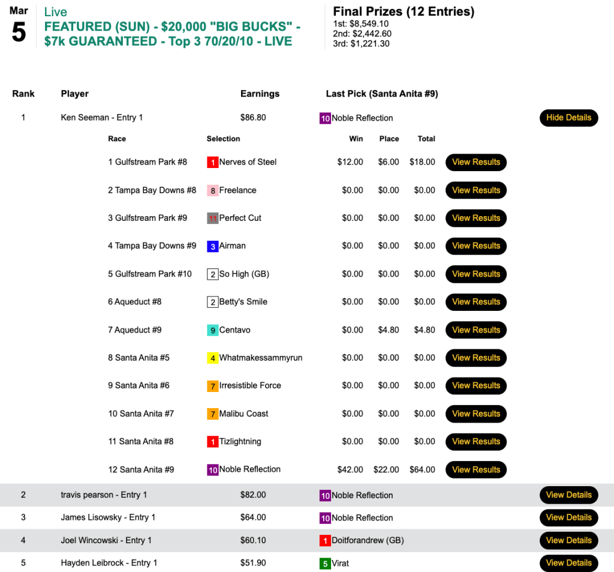Screen dimensions: 614x572
Task: View results for Aqueduct #9 race
Action: point(475,330)
